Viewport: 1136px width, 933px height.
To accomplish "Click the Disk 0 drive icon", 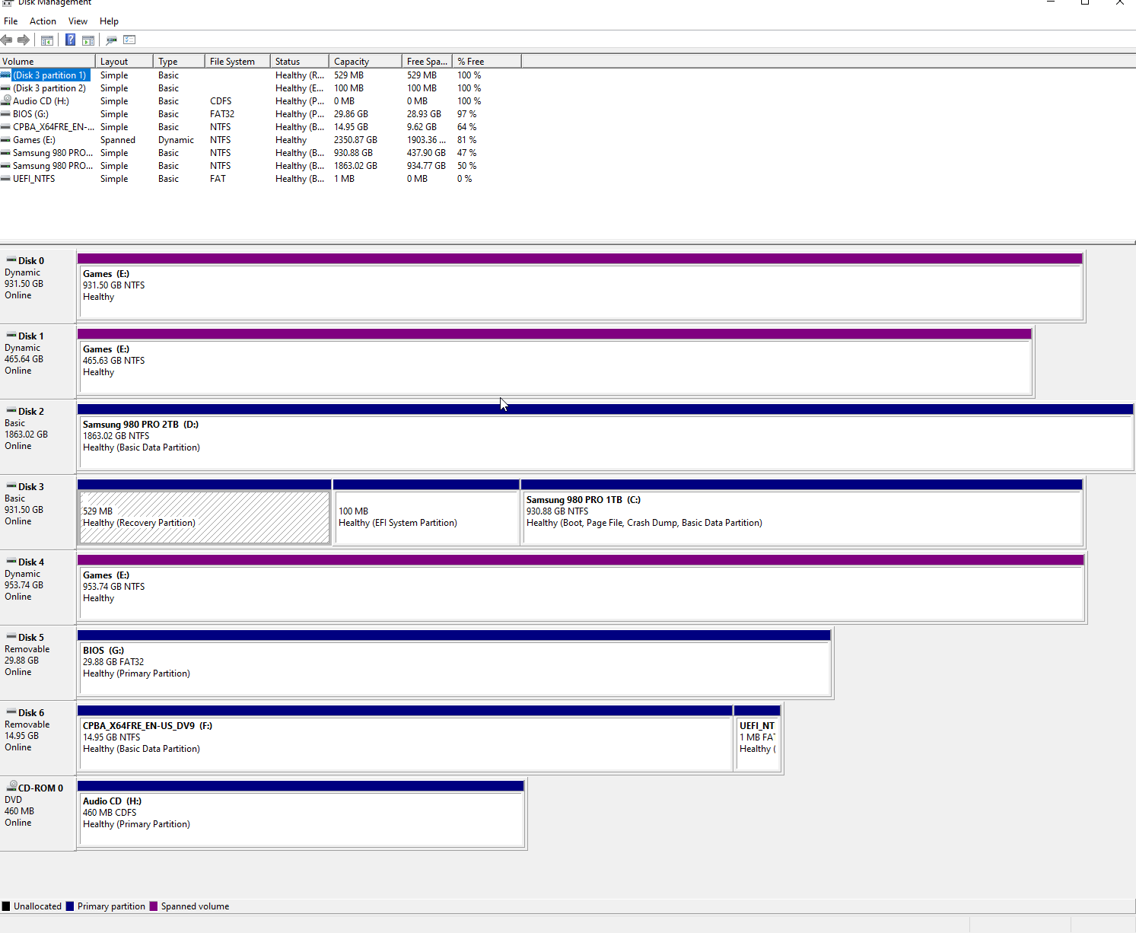I will click(x=11, y=260).
